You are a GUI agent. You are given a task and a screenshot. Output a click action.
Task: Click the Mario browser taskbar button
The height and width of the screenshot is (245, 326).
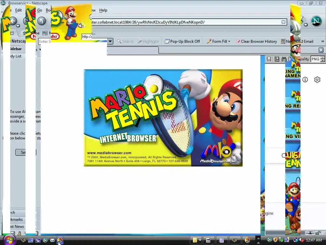click(247, 240)
